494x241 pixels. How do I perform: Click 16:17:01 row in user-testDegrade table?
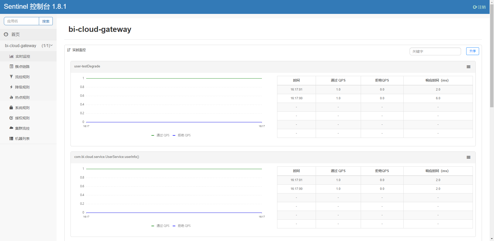tap(375, 90)
